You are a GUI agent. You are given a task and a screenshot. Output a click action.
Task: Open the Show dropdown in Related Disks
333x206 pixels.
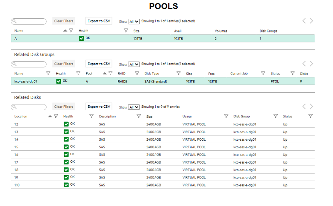pyautogui.click(x=134, y=107)
